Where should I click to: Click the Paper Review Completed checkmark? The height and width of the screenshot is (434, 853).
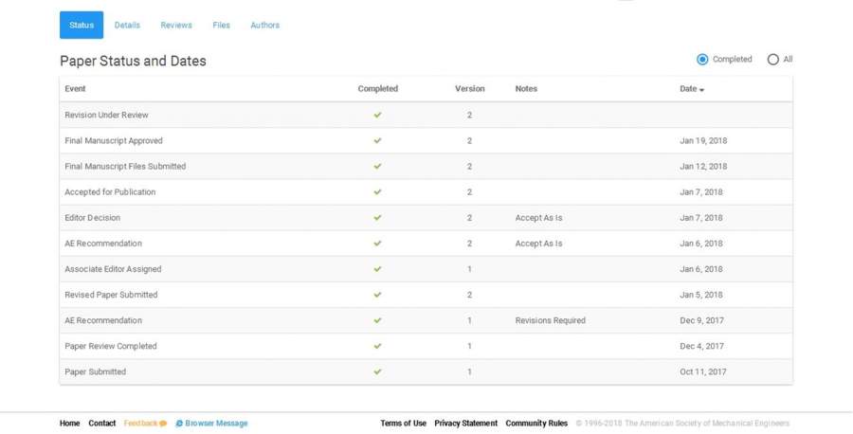click(377, 346)
